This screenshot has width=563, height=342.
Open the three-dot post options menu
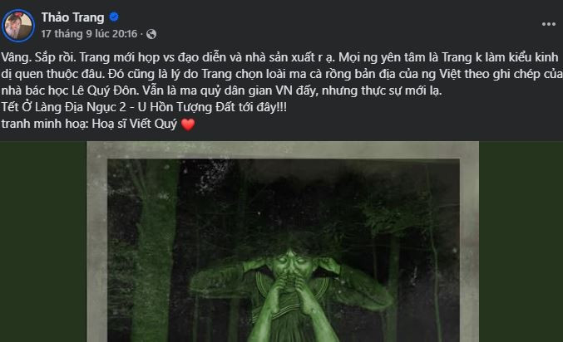pyautogui.click(x=548, y=24)
